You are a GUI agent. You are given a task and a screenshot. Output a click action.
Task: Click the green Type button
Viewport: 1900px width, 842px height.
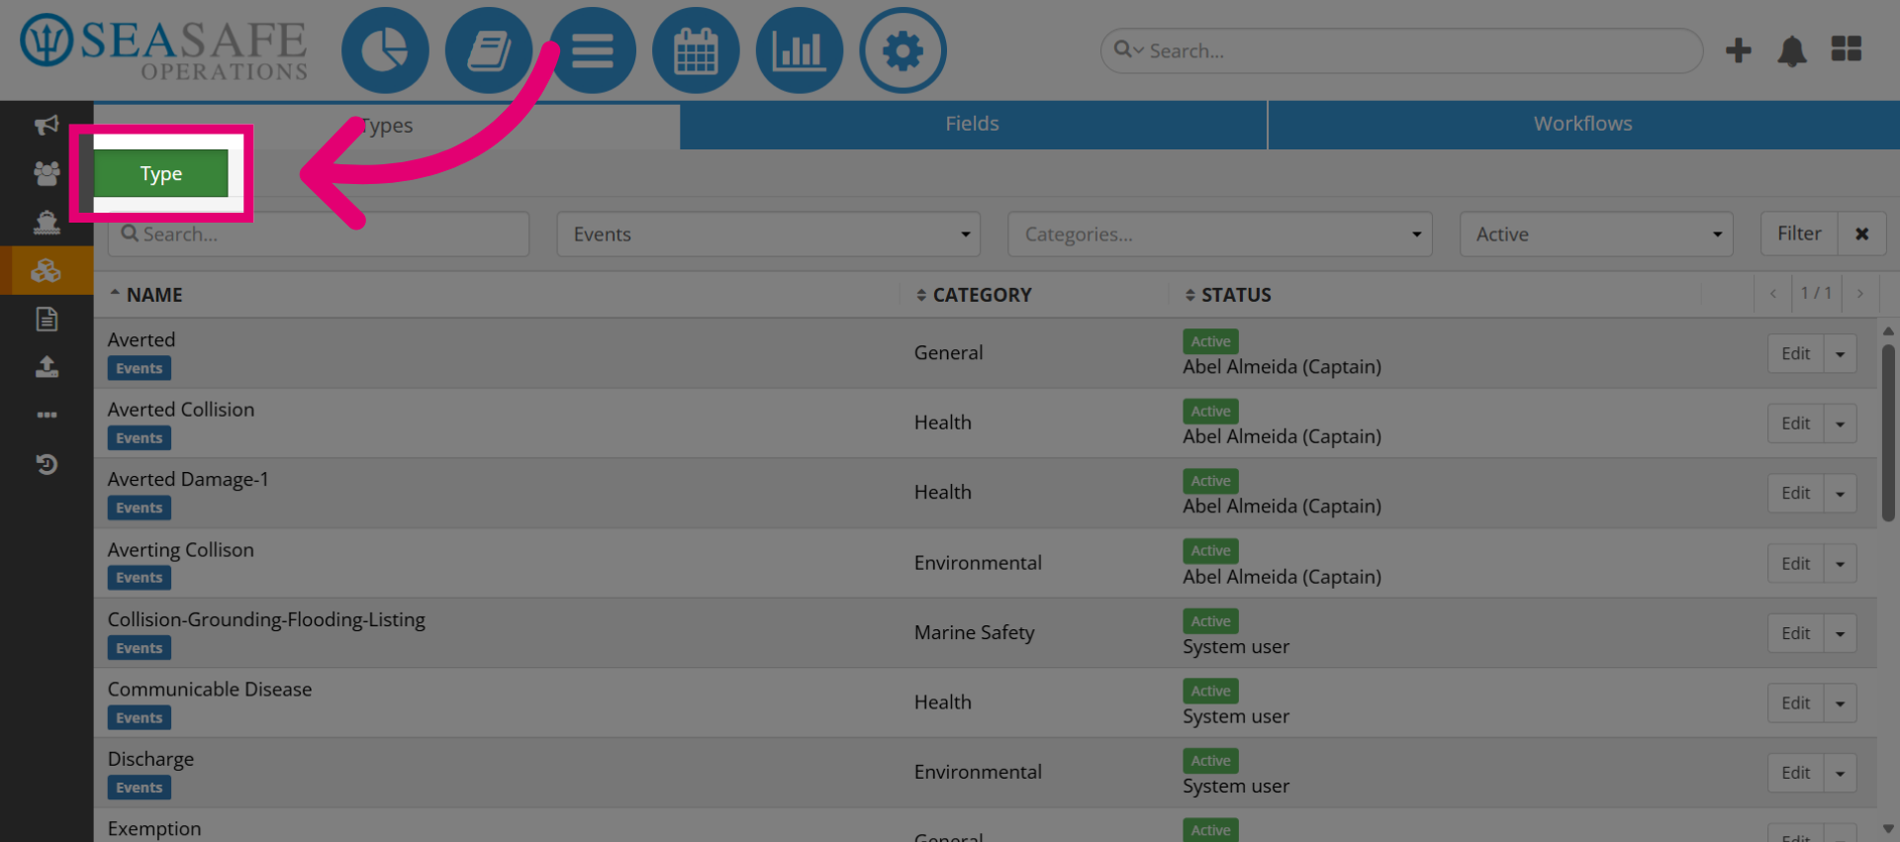click(x=161, y=174)
